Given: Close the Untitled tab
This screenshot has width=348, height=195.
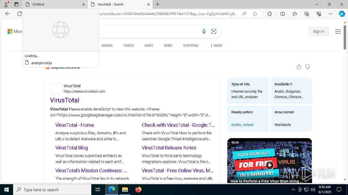Looking at the screenshot, I should (x=83, y=4).
